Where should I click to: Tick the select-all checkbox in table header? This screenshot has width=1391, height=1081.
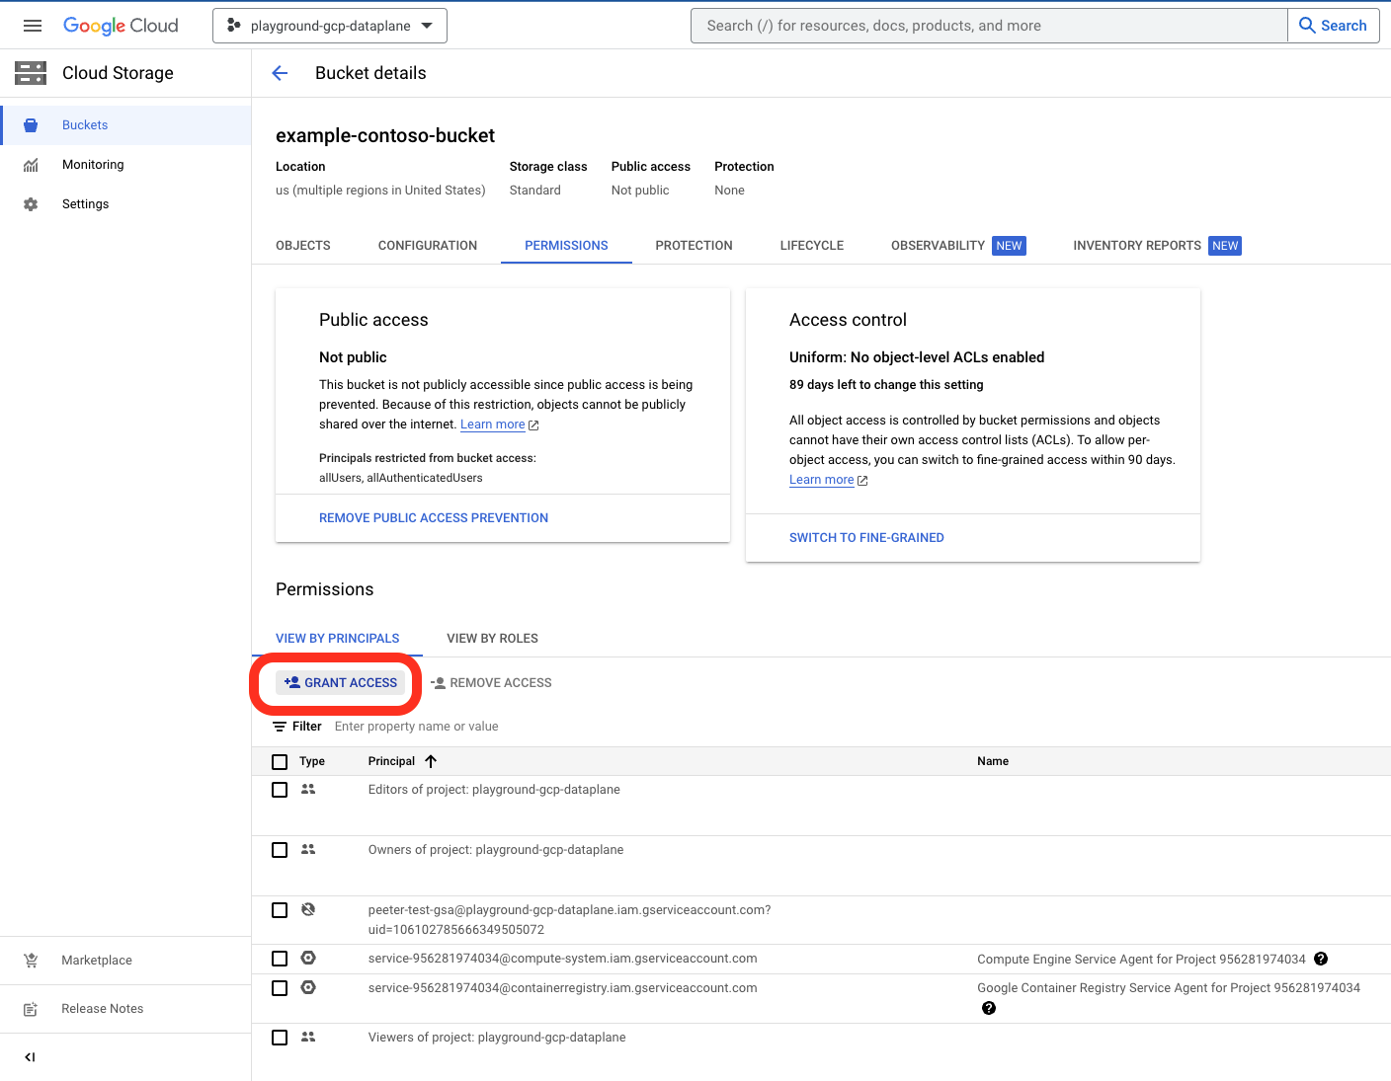click(280, 762)
